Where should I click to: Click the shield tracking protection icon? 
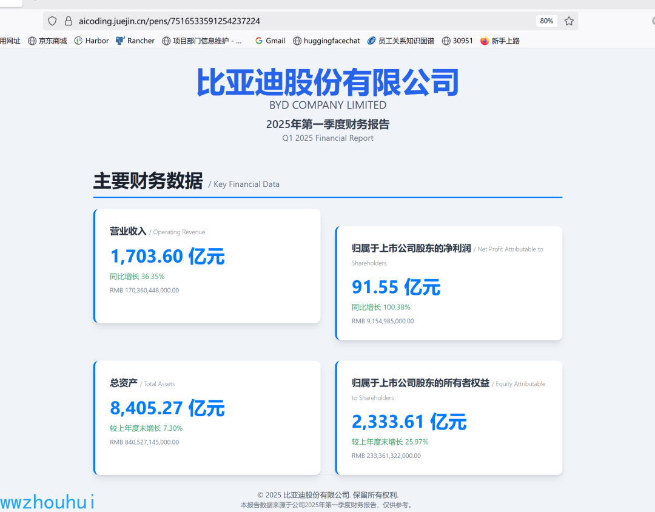tap(52, 21)
